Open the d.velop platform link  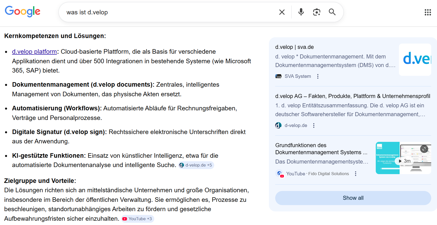point(35,52)
